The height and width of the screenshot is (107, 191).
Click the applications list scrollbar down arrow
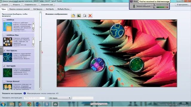tap(41, 89)
